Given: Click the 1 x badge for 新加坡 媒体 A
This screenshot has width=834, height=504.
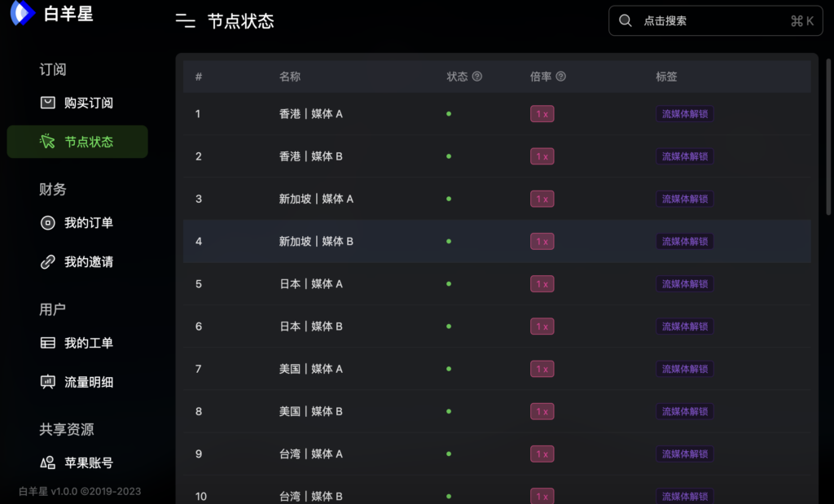Looking at the screenshot, I should coord(542,199).
